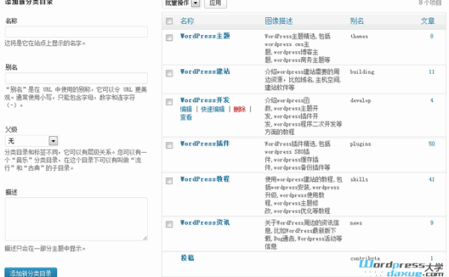The height and width of the screenshot is (277, 449).
Task: Click 查看 link under WordPress开发
Action: pyautogui.click(x=186, y=117)
